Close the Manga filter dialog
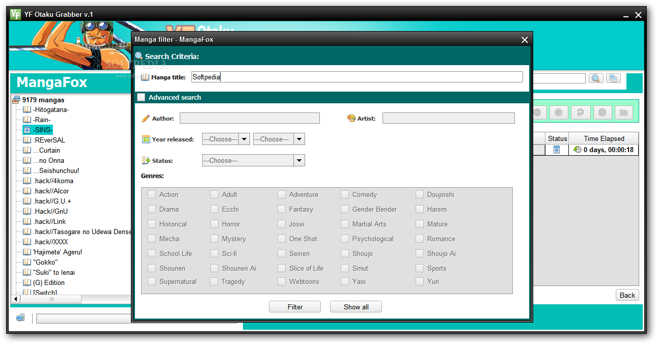657x344 pixels. pos(525,40)
